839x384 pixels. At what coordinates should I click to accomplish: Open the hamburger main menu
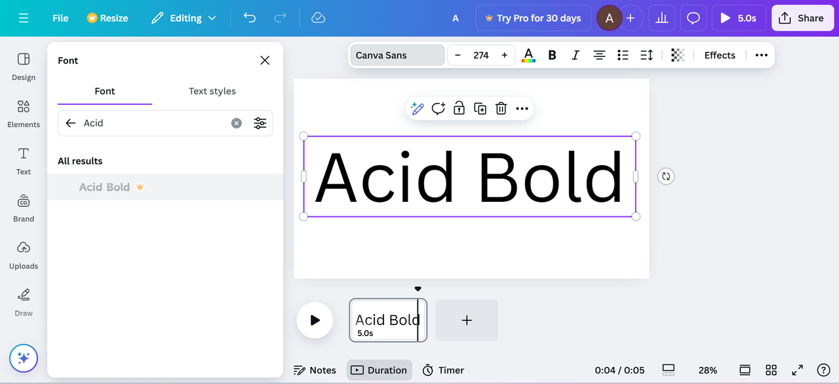tap(24, 18)
